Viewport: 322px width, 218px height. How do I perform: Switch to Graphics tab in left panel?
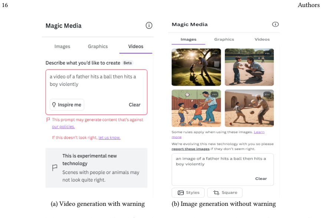pos(98,47)
